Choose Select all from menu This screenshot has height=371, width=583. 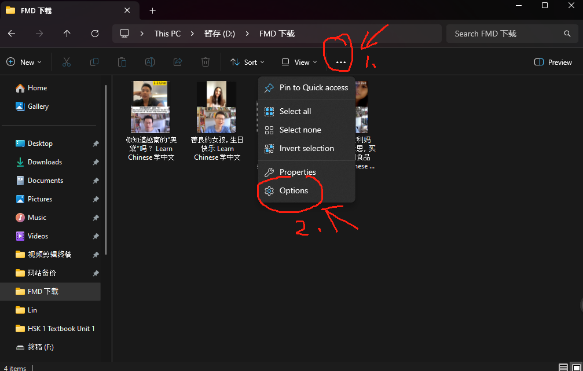[306, 111]
